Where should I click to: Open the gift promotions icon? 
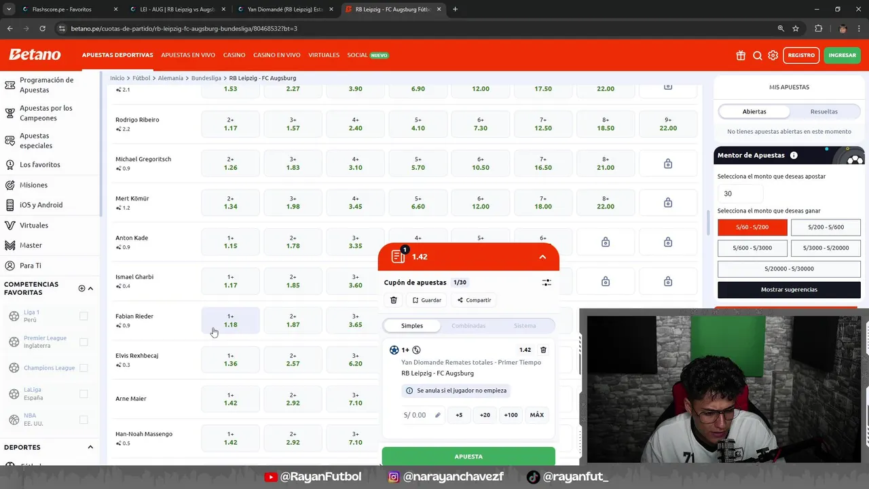(741, 56)
